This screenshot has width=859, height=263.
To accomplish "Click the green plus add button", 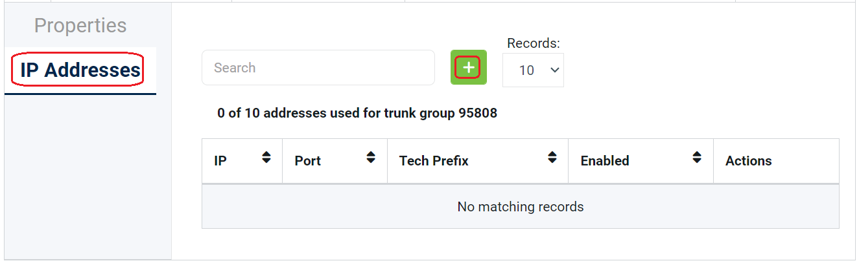I will click(x=468, y=67).
